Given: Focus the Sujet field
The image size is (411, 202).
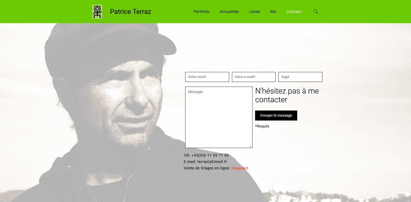Looking at the screenshot, I should point(300,77).
